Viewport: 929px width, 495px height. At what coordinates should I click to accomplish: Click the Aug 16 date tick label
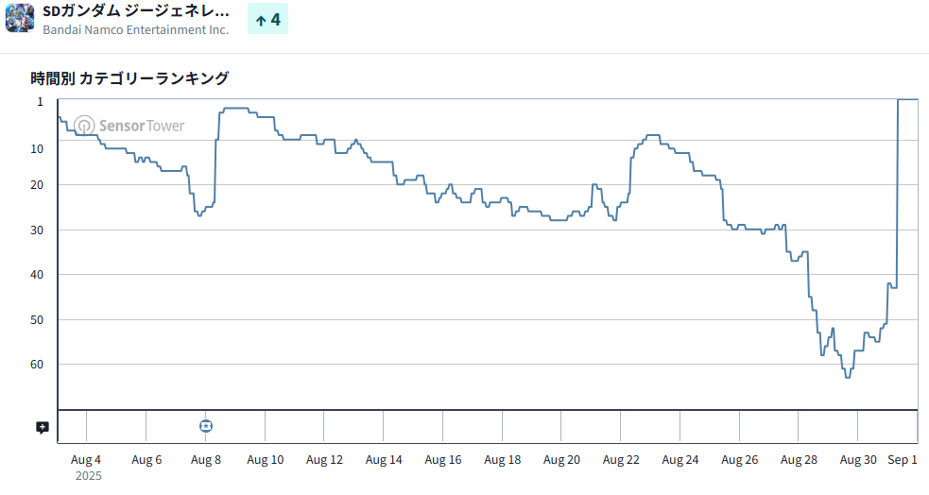click(x=443, y=460)
